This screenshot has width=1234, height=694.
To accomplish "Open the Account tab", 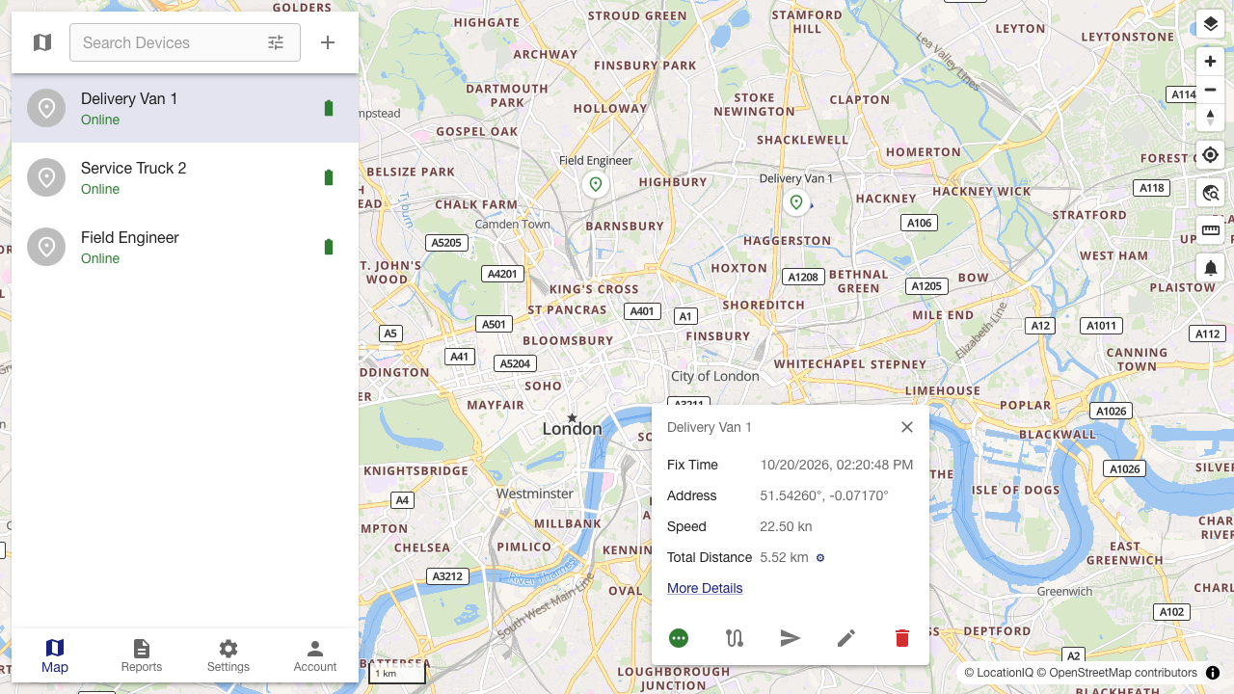I will pyautogui.click(x=315, y=655).
